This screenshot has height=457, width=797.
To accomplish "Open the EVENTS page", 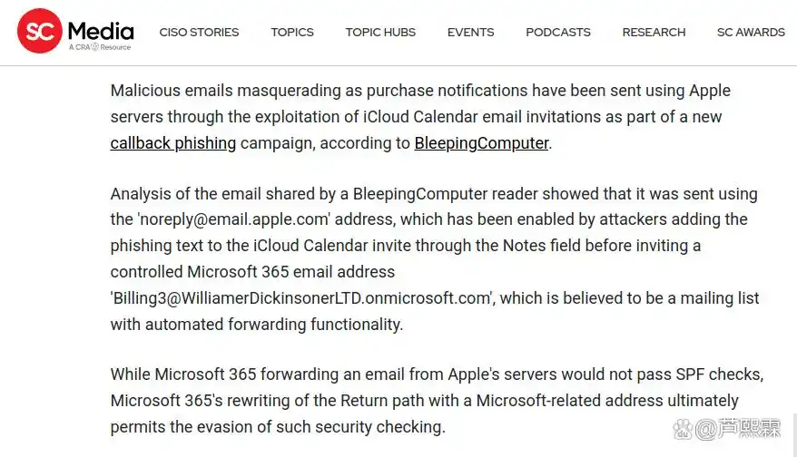I will click(471, 33).
